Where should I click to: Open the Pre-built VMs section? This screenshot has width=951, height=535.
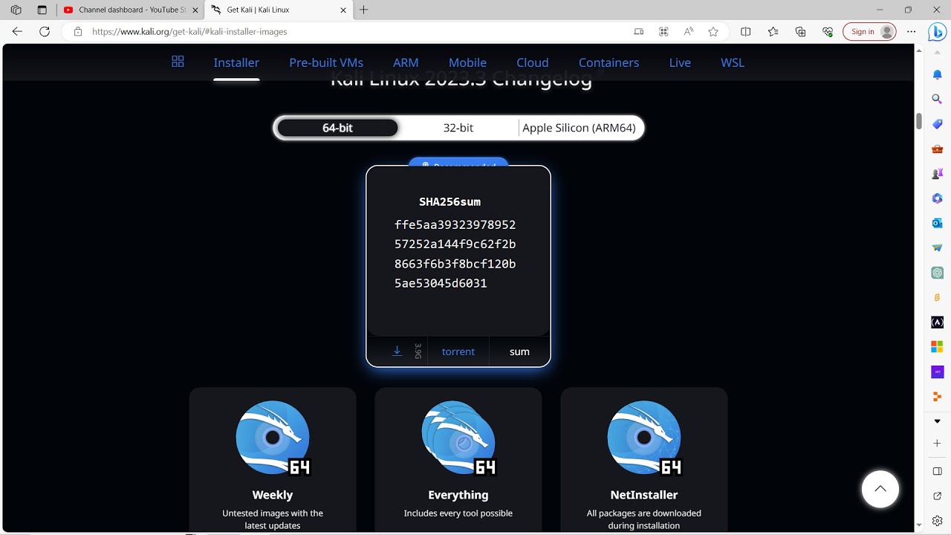(x=326, y=62)
